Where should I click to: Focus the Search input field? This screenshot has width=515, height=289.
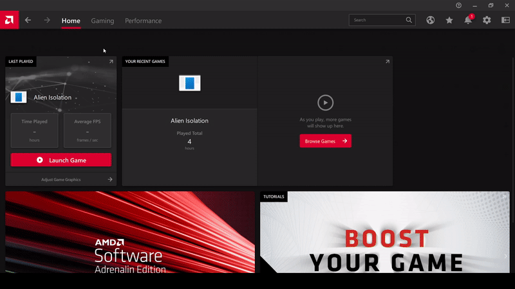pyautogui.click(x=382, y=20)
